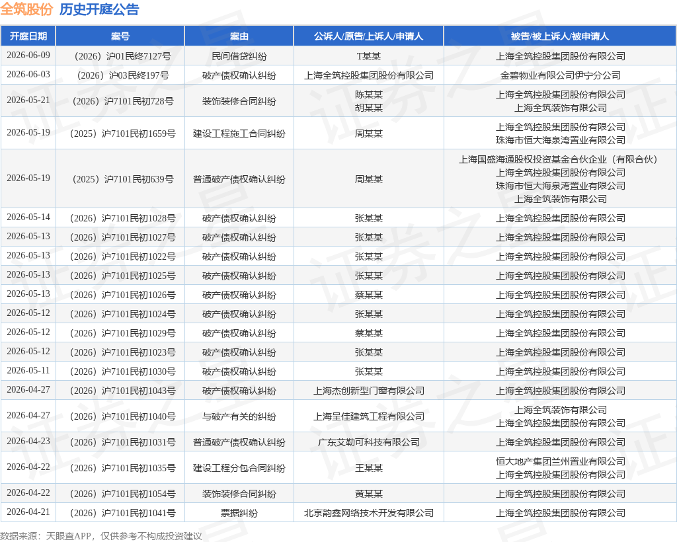This screenshot has width=677, height=542.
Task: Select the 开庭日期 column header
Action: coord(28,36)
